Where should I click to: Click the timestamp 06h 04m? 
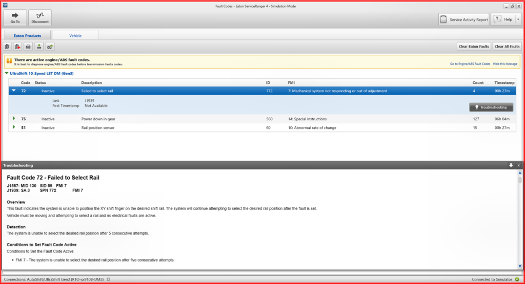coord(502,119)
